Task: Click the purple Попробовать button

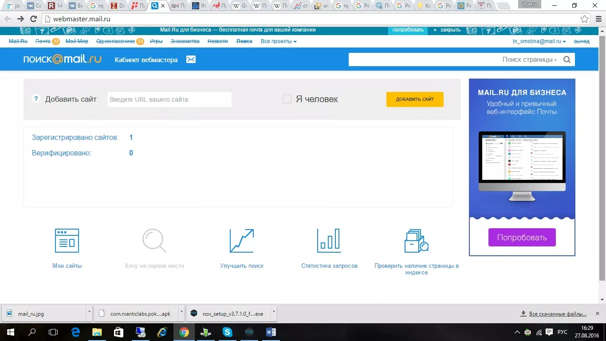Action: point(522,238)
